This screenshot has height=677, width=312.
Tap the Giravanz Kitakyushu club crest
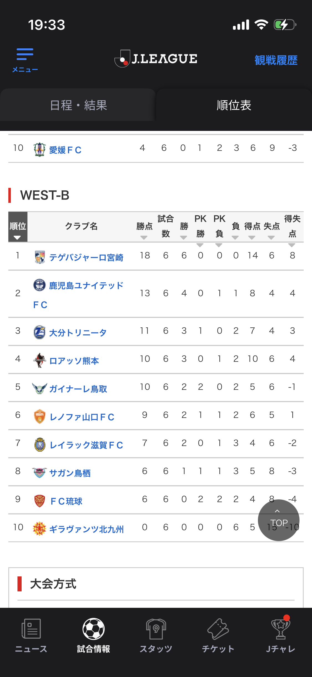click(x=39, y=529)
